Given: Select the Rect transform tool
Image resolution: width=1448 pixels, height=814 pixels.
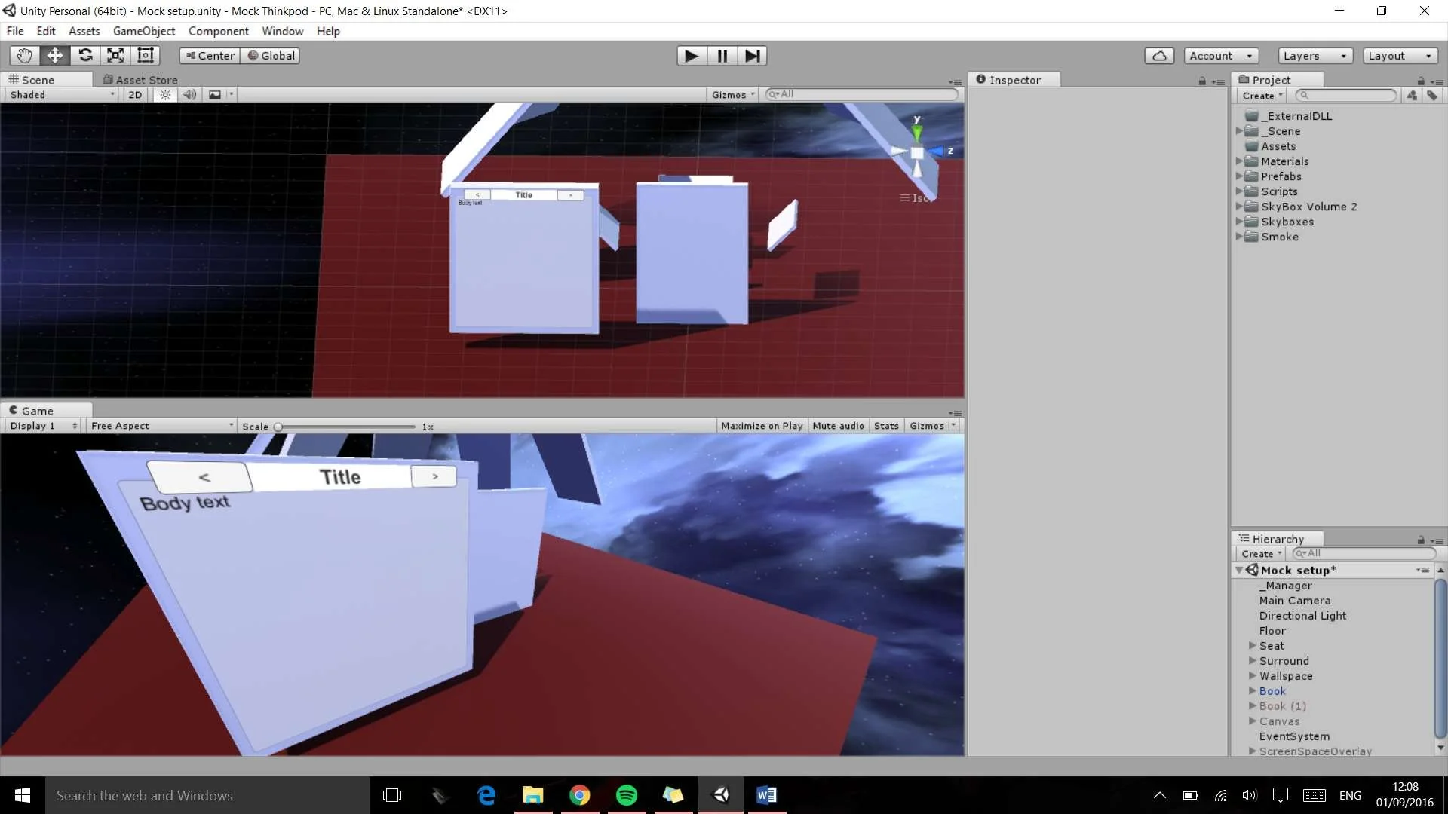Looking at the screenshot, I should (146, 56).
